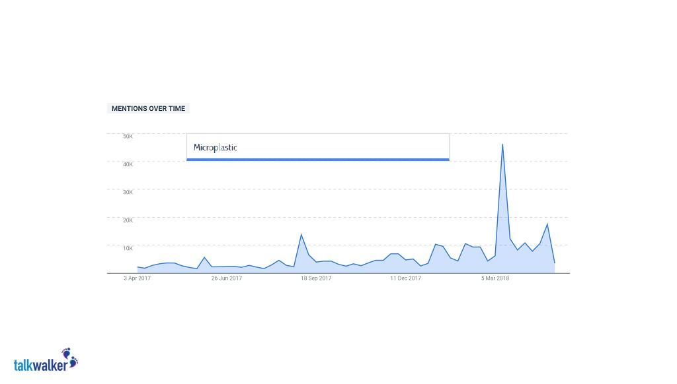Select the 3 Apr 2017 date label
This screenshot has height=384, width=677.
[x=137, y=278]
